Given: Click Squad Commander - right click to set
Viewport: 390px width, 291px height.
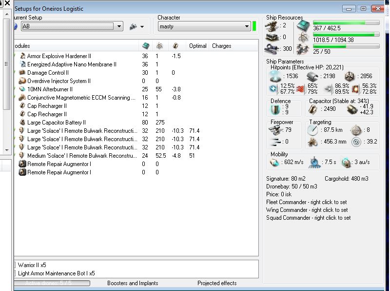Looking at the screenshot, I should coord(309,218).
